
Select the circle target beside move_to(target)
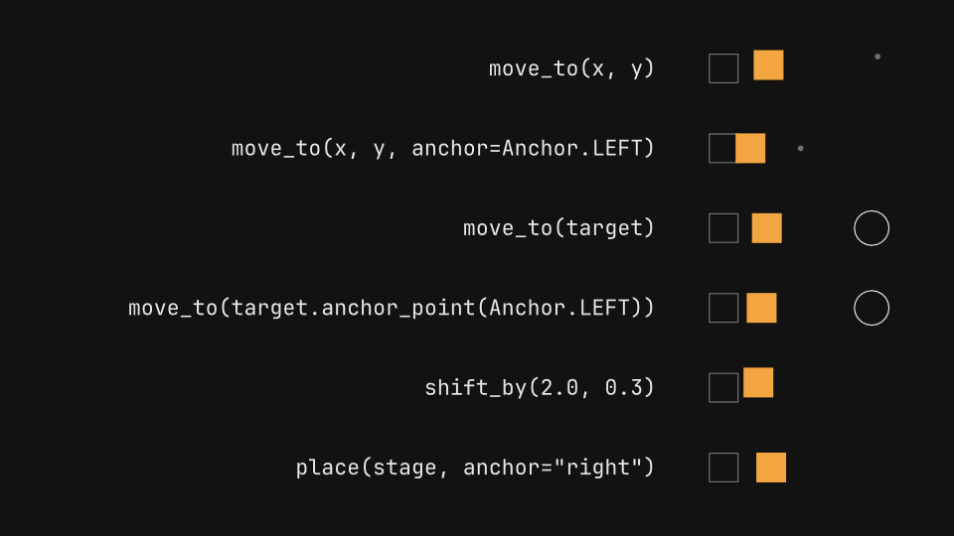872,228
